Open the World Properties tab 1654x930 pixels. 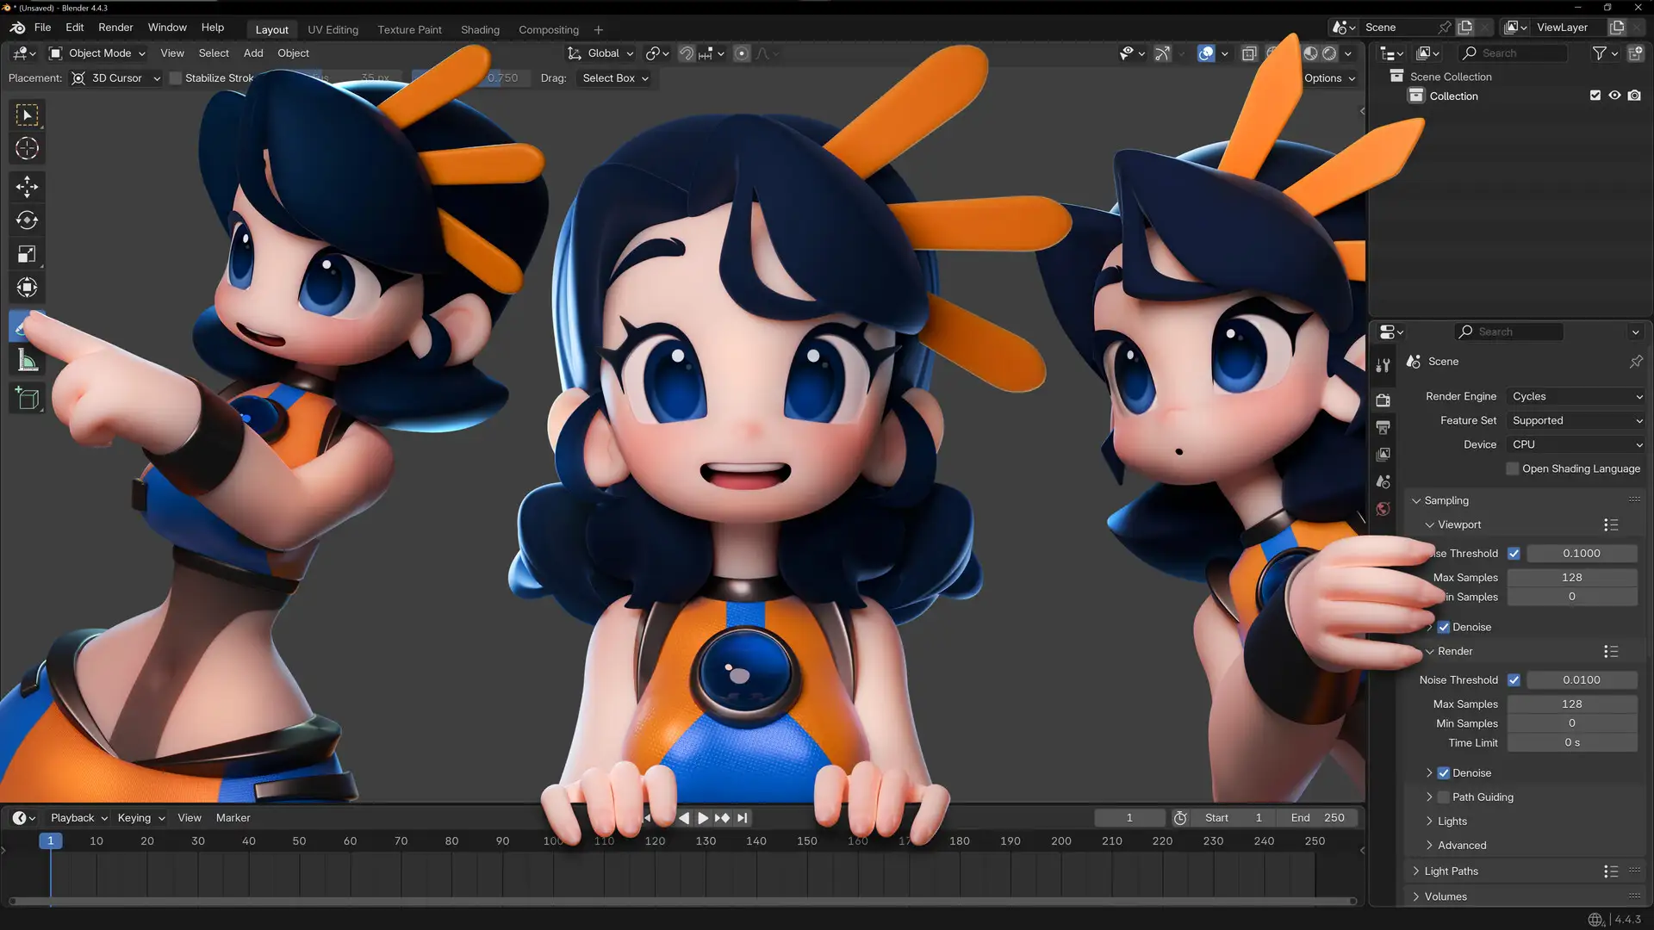point(1383,509)
